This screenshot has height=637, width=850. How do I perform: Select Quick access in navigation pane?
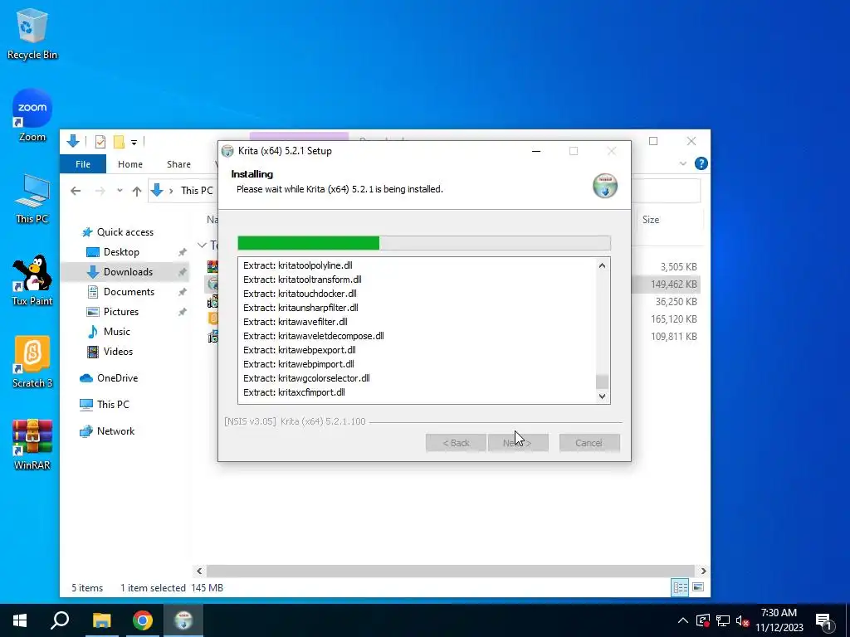125,232
